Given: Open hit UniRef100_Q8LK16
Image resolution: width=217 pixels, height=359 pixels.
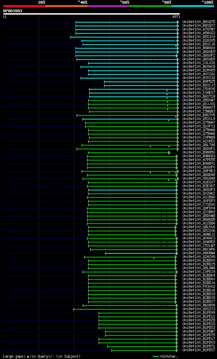Looking at the screenshot, I should coord(199,227).
